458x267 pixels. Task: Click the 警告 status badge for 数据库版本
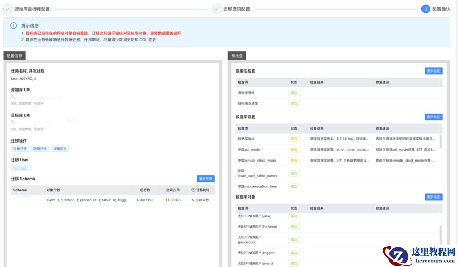click(294, 139)
